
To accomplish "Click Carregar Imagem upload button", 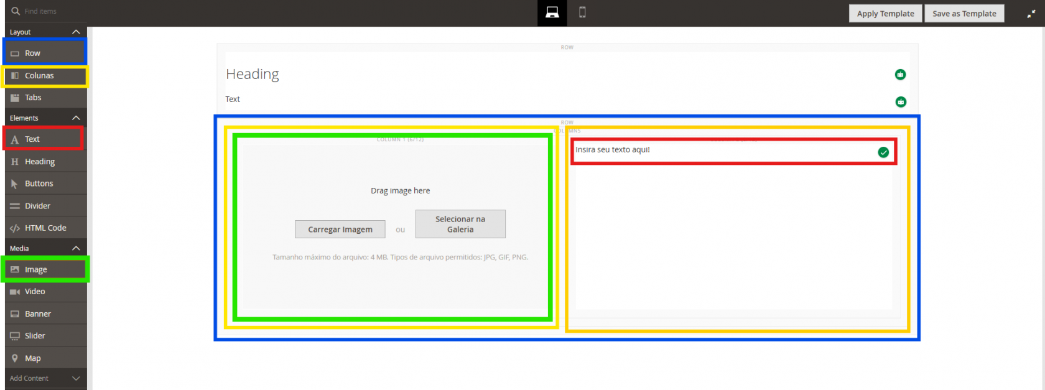I will tap(340, 230).
